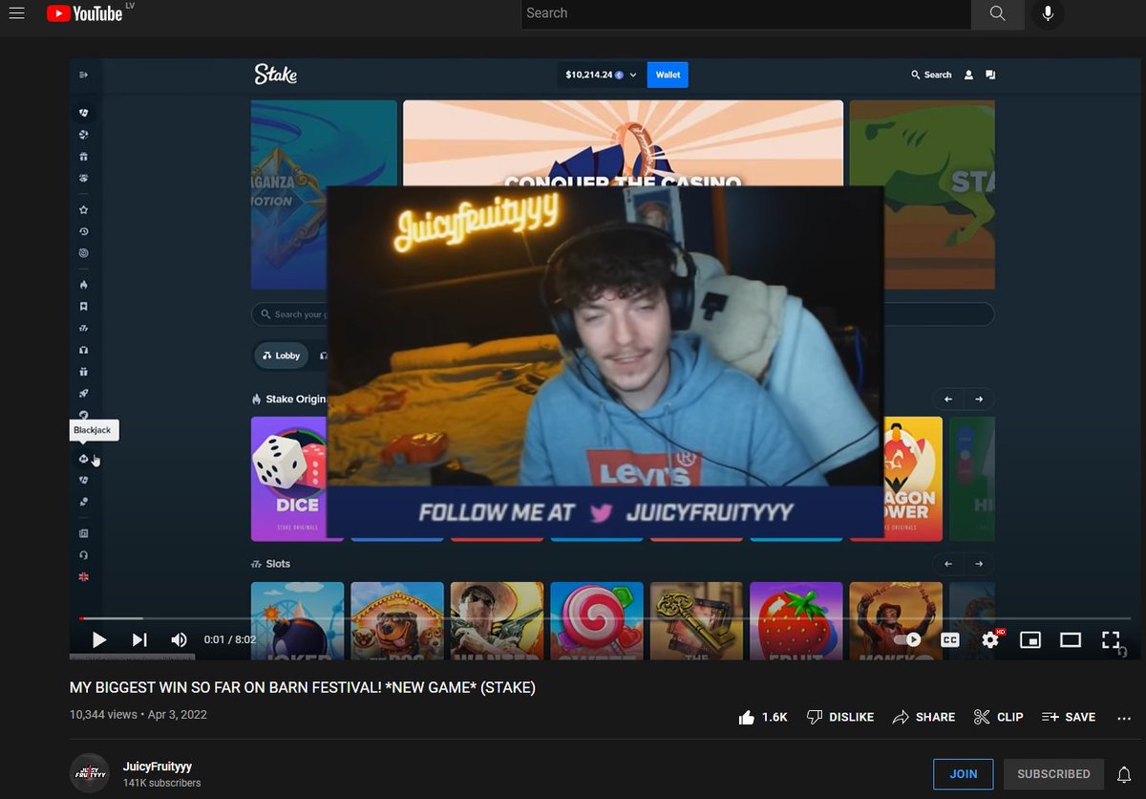
Task: Click the Stake logo in the video
Action: (275, 74)
